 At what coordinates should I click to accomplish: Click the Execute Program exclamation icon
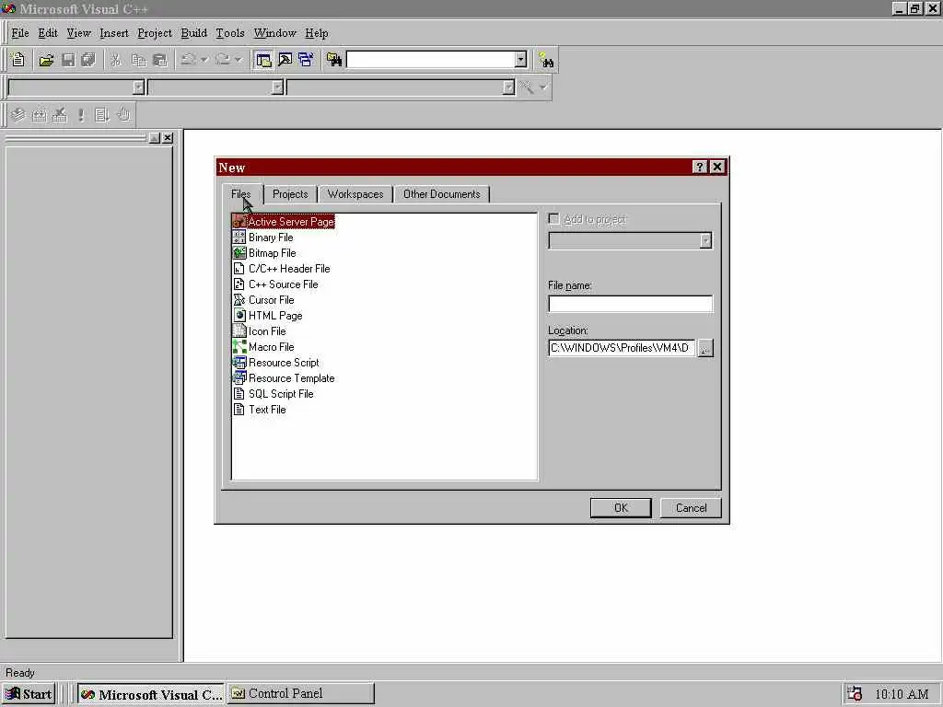pyautogui.click(x=81, y=115)
